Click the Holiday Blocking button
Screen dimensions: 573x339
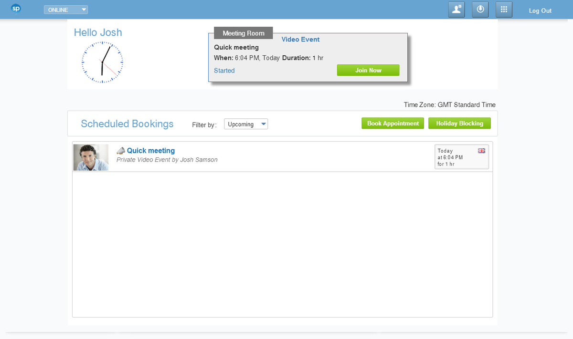459,123
